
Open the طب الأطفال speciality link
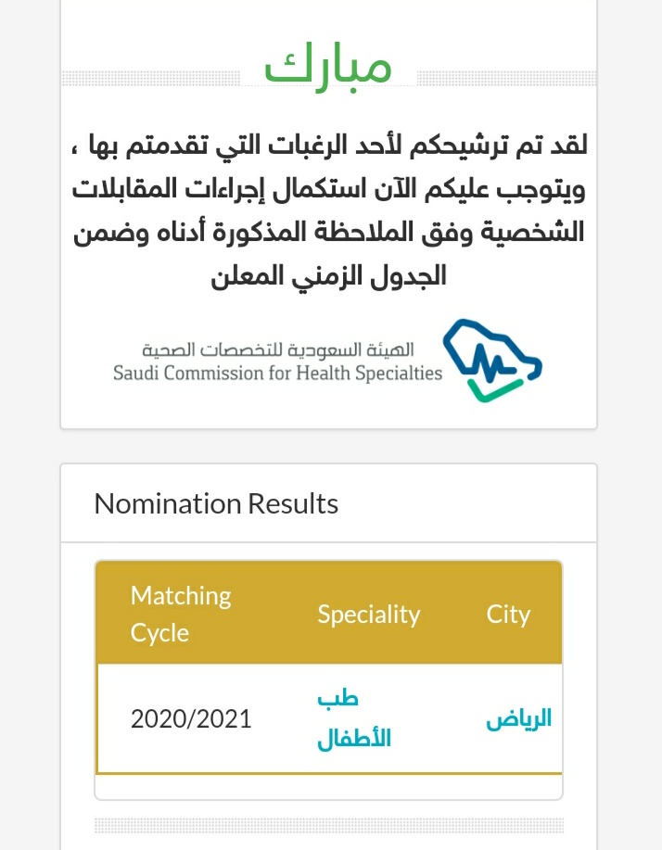[354, 718]
